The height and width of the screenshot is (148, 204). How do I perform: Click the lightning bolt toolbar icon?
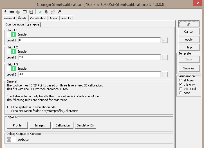(5, 12)
